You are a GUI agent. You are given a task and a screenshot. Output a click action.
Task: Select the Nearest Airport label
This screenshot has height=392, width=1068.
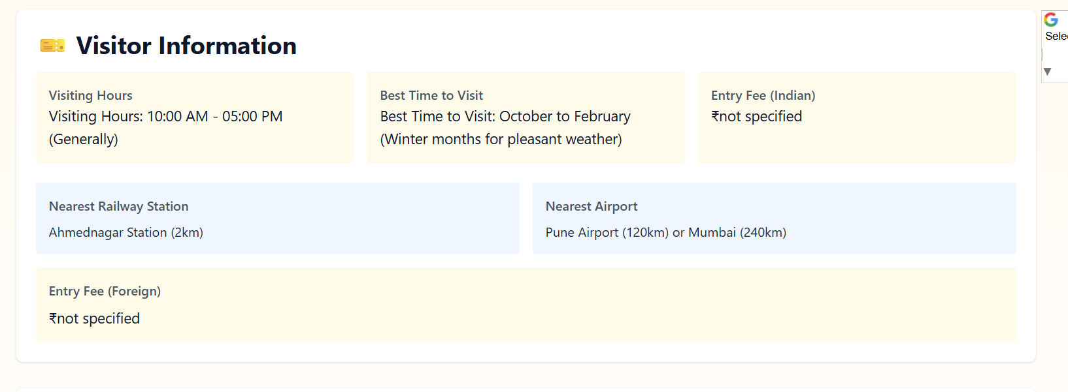(592, 206)
